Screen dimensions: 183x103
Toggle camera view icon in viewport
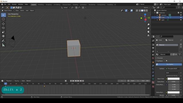[x=148, y=32]
